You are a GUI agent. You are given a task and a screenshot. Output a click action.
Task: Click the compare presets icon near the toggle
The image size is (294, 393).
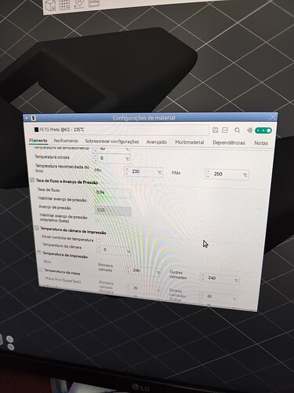coord(249,130)
